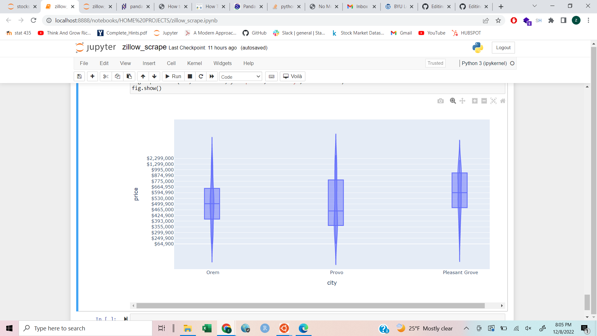Toggle the Trusted notebook indicator
Screen dimensions: 597x336
(435, 63)
